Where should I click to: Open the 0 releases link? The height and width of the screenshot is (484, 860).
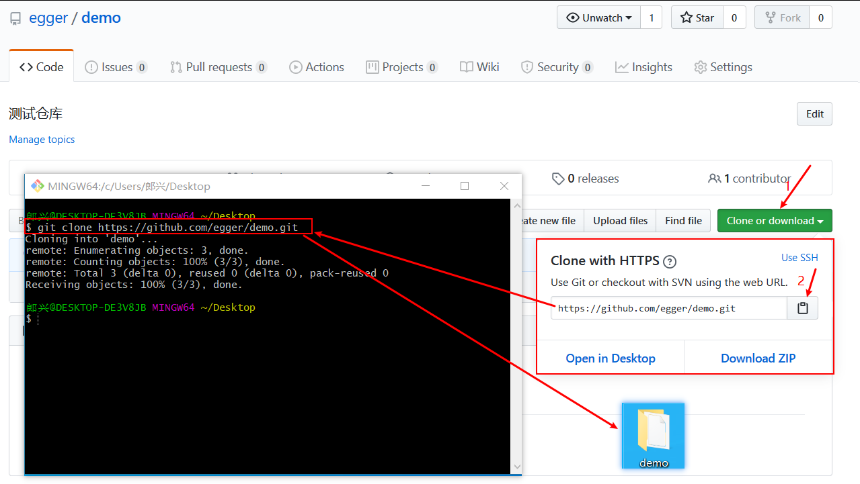[x=585, y=179]
